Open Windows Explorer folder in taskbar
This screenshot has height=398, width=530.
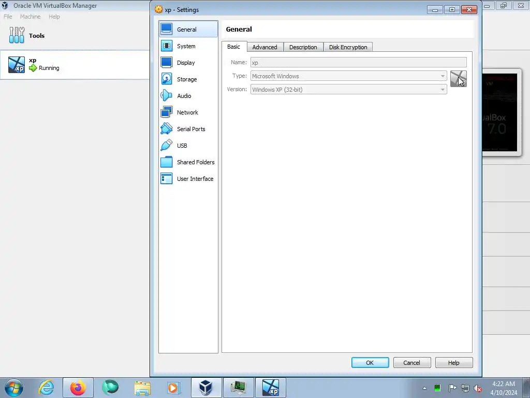(142, 388)
